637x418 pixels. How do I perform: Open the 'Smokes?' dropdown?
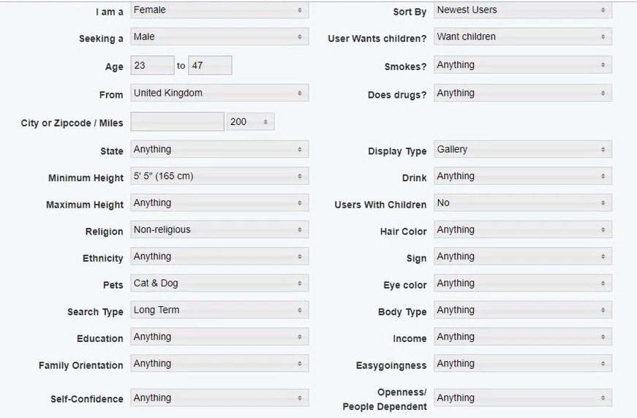click(522, 66)
